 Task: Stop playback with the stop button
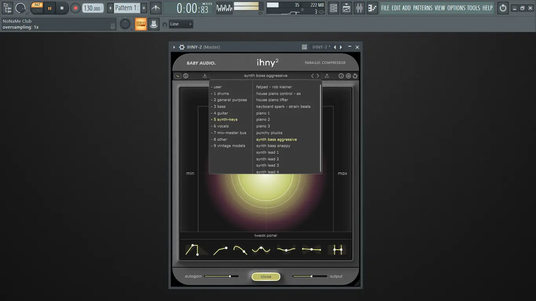62,8
